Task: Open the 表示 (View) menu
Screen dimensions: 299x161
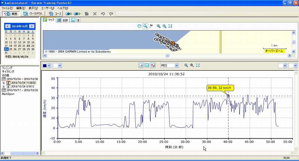Action: [x=33, y=8]
